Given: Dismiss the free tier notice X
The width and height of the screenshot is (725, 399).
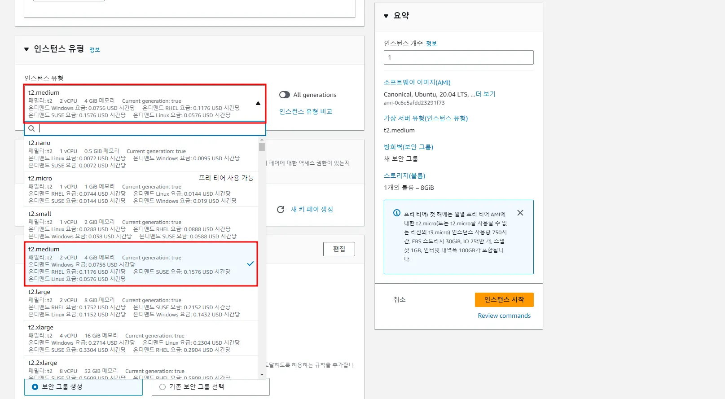Looking at the screenshot, I should [520, 213].
